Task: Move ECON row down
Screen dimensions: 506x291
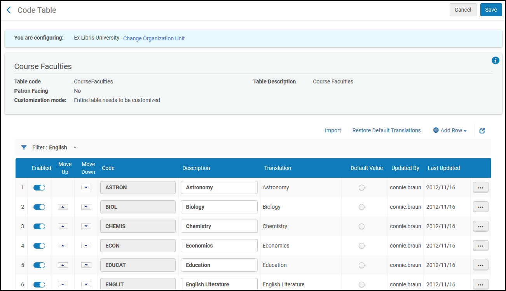Action: [x=86, y=246]
